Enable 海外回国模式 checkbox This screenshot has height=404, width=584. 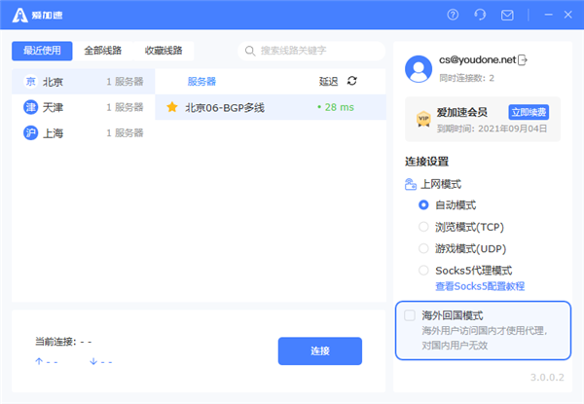[410, 315]
